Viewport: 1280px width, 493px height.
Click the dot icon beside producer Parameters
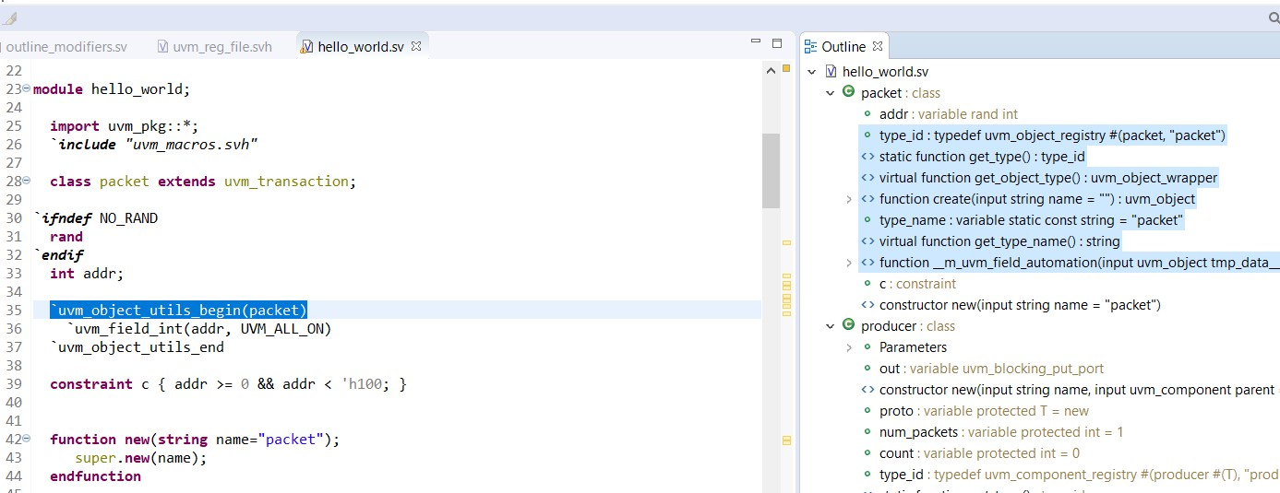point(867,347)
